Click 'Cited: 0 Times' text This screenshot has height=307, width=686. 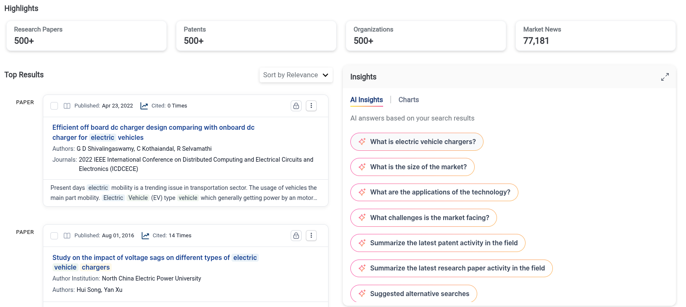(169, 106)
